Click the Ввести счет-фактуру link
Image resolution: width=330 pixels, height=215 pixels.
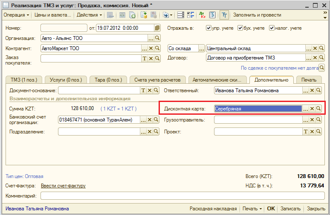click(x=63, y=186)
